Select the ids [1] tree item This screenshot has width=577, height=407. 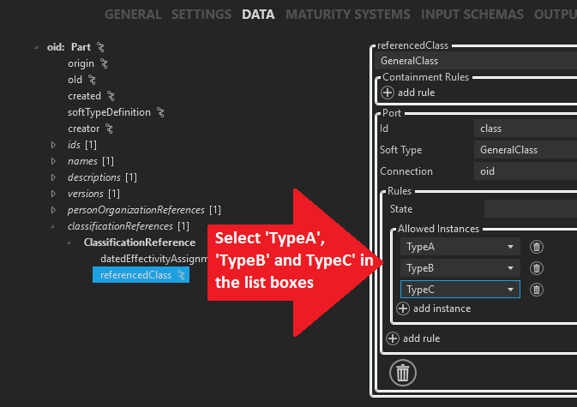click(82, 145)
